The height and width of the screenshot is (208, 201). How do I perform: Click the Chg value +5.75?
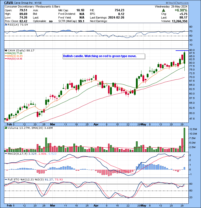(183, 14)
